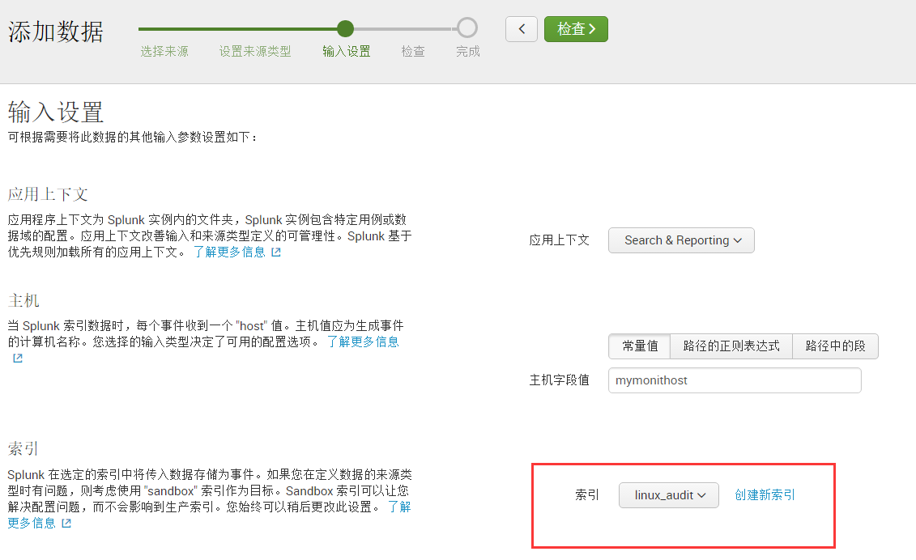The image size is (916, 560).
Task: Open the Search & Reporting app context dropdown
Action: tap(681, 240)
